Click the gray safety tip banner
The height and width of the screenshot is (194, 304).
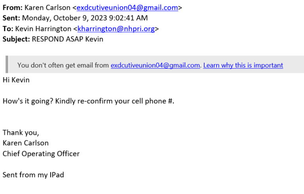click(155, 64)
